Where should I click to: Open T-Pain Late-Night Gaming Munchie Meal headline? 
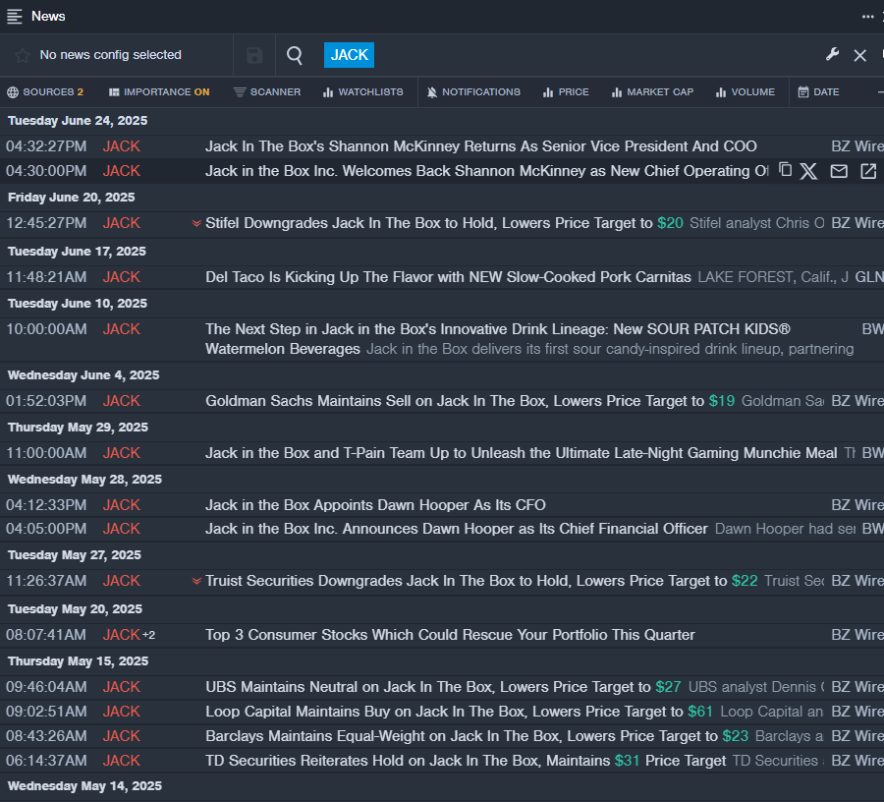point(521,453)
